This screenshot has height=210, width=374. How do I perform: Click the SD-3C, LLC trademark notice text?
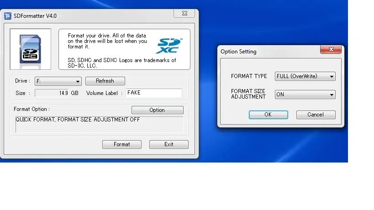tap(121, 63)
